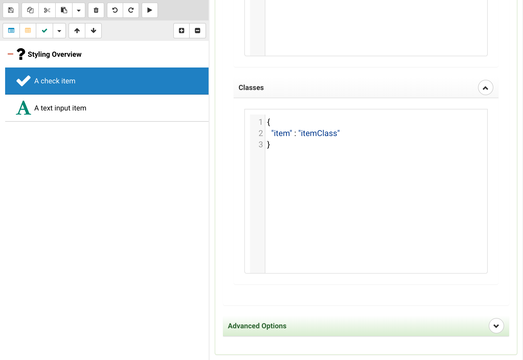523x360 pixels.
Task: Click the scissors cut icon
Action: click(47, 10)
